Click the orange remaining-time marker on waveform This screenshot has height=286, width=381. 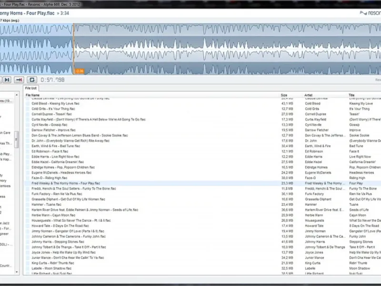click(80, 71)
